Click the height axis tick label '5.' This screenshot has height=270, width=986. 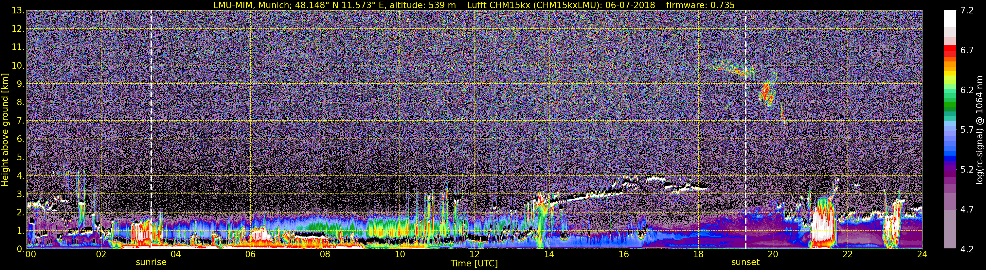pos(20,158)
